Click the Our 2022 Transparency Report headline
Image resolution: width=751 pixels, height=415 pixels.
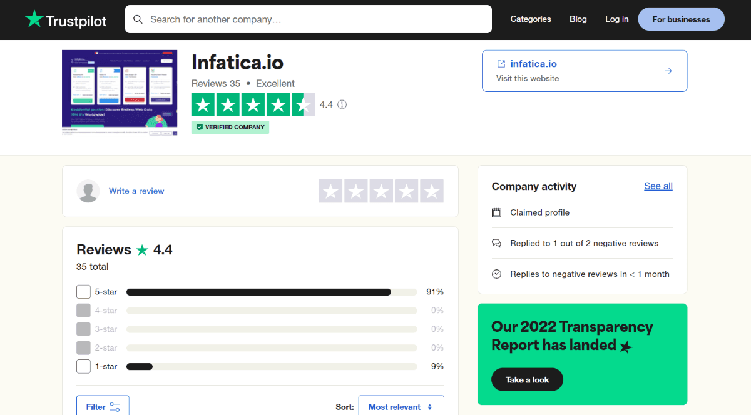coord(572,336)
